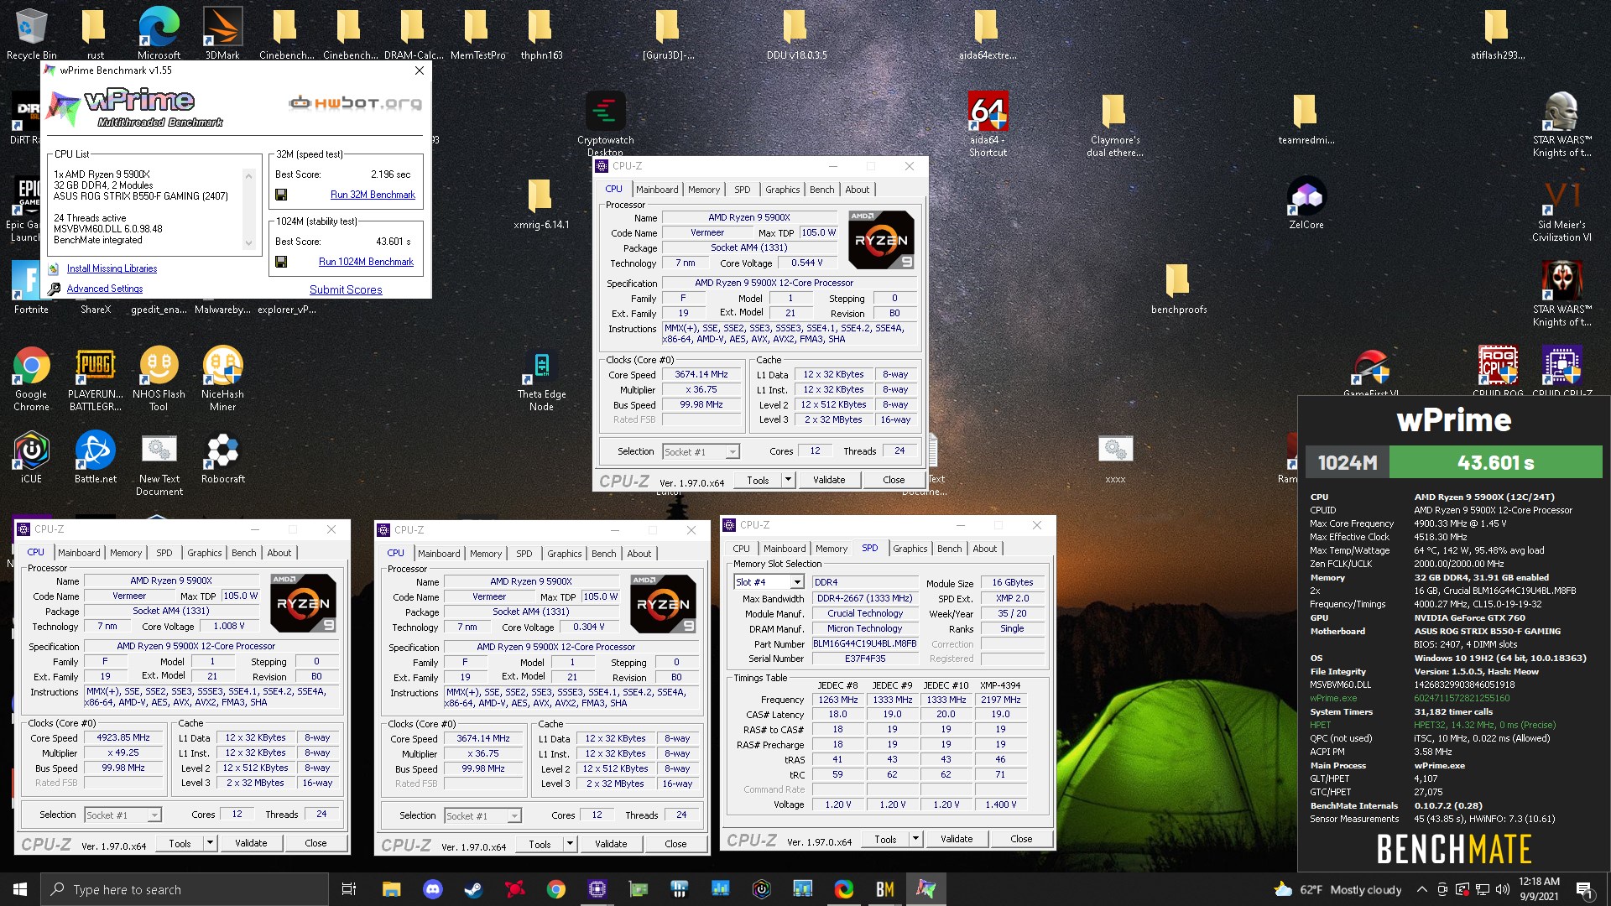Open About tab in upper CPU-Z window
The height and width of the screenshot is (906, 1611).
pos(857,190)
